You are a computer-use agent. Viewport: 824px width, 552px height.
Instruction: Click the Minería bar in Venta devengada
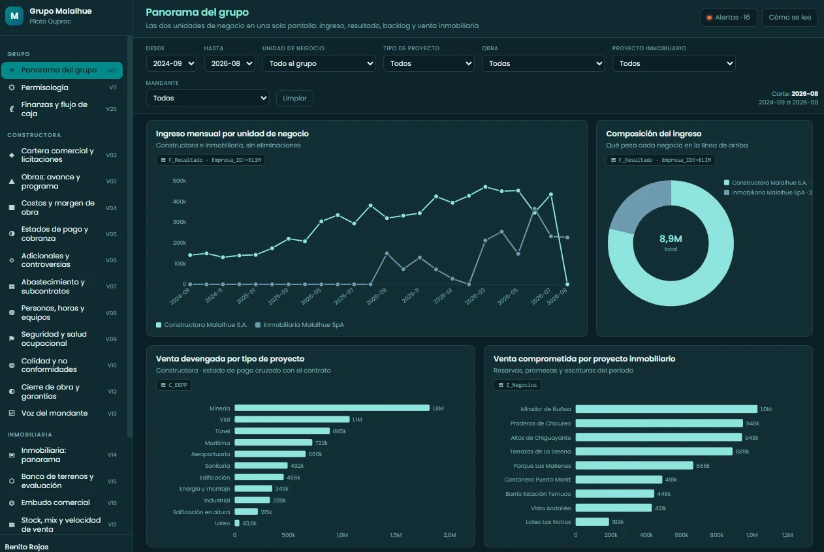click(x=332, y=408)
